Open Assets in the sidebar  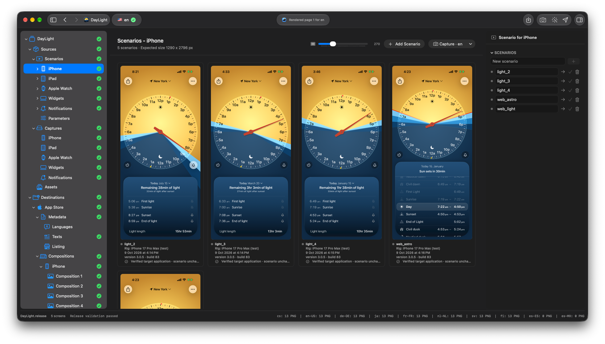click(51, 187)
